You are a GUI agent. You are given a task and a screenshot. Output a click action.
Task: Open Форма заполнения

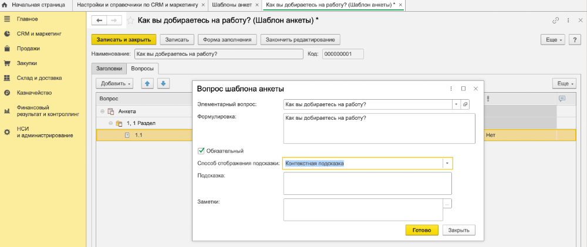(227, 39)
